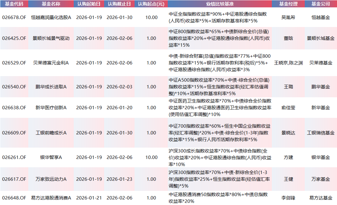This screenshot has height=205, width=337.
Task: Click the 业绩比较基准 column header
Action: click(219, 4)
